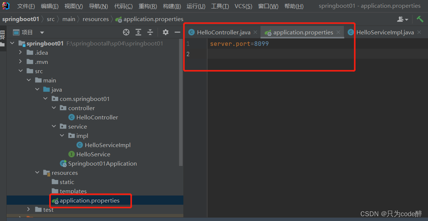Click the .idea folder icon
This screenshot has height=221, width=428.
coord(30,53)
